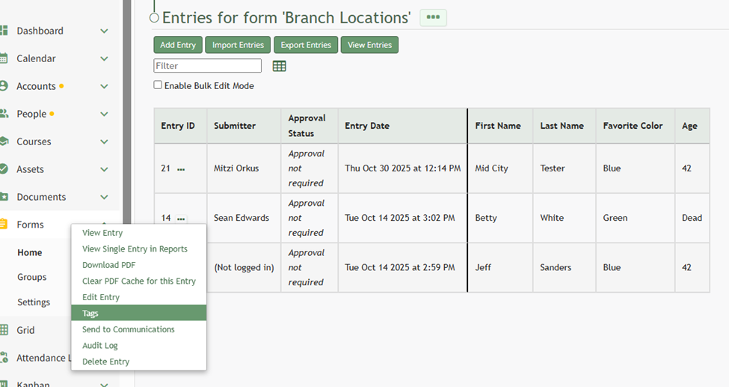
Task: Click the Export Entries button
Action: coord(306,45)
